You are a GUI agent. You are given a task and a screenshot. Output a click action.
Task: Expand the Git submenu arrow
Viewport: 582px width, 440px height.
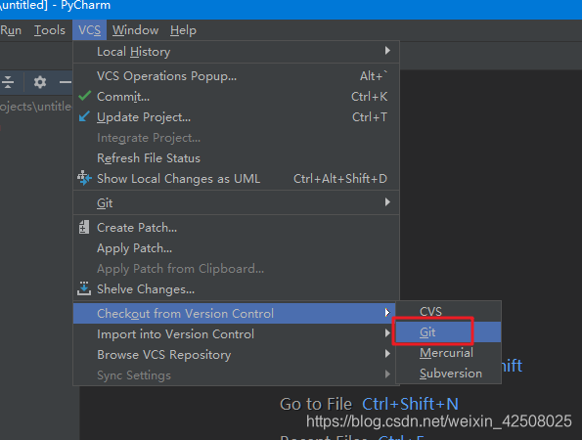[x=387, y=202]
